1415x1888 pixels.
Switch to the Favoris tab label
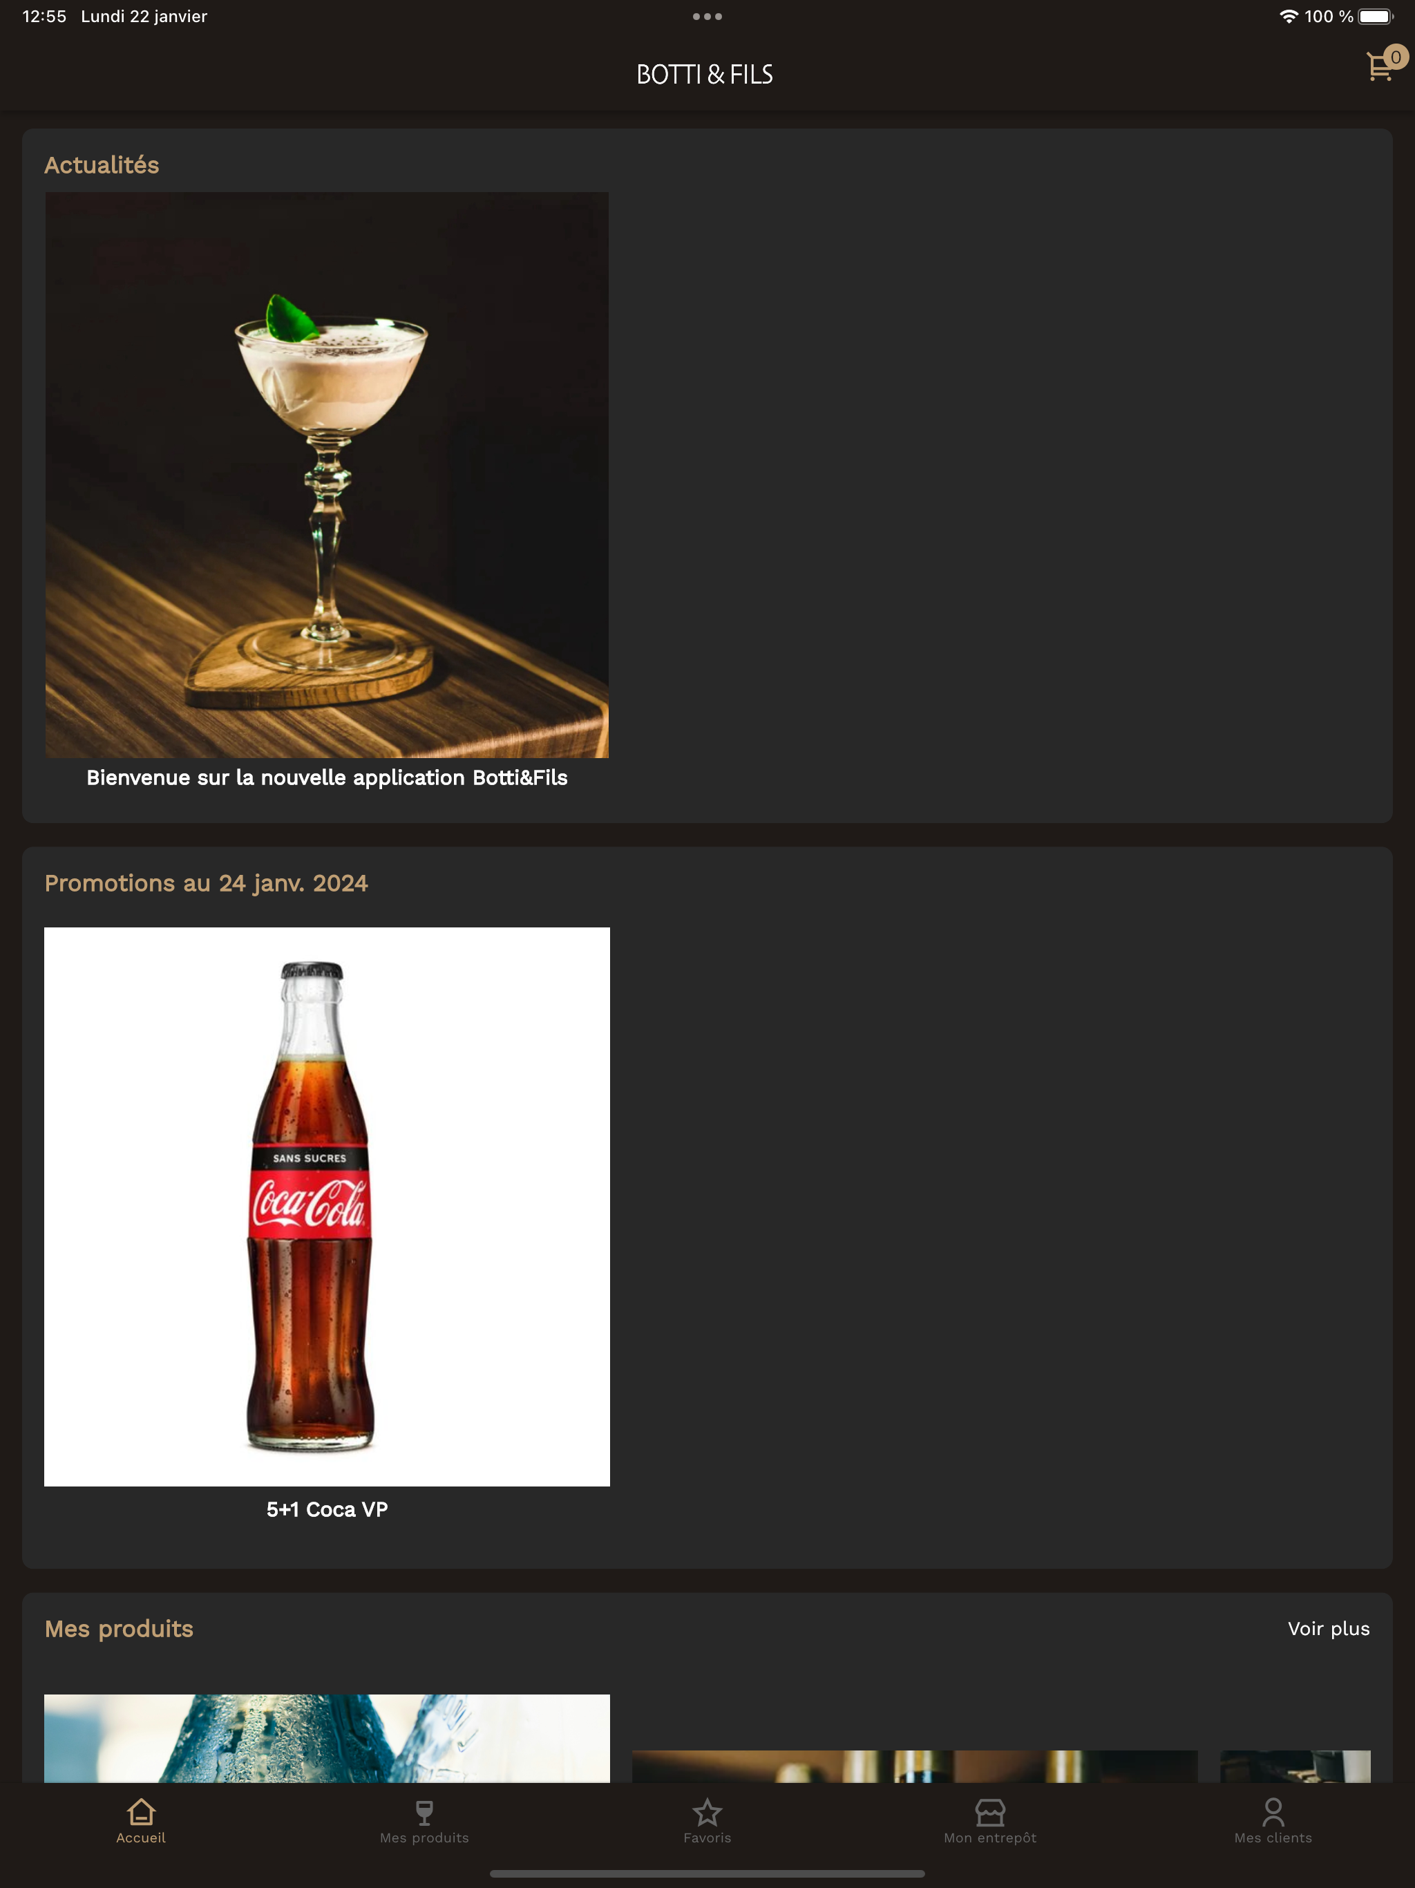pos(707,1838)
